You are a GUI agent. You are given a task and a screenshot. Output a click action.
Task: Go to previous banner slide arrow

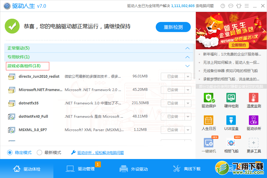(x=199, y=31)
